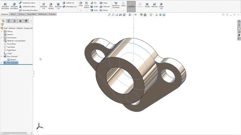Click Zoom to Fit magnifier icon
Image resolution: width=241 pixels, height=135 pixels.
click(x=109, y=15)
